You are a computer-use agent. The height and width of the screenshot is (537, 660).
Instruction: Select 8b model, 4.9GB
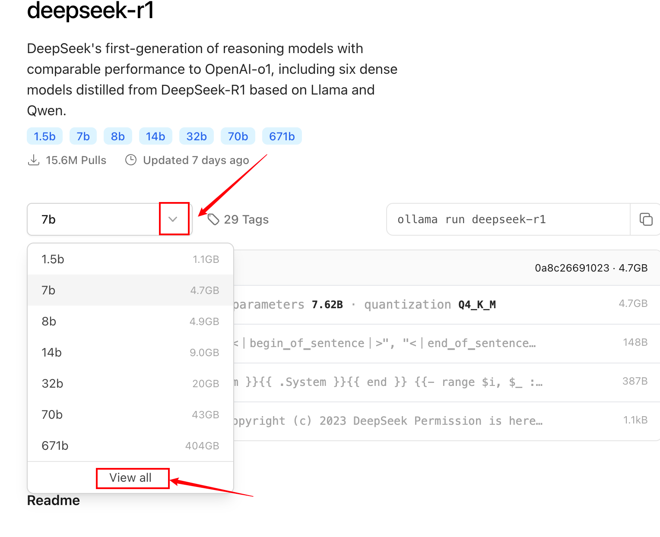[130, 321]
